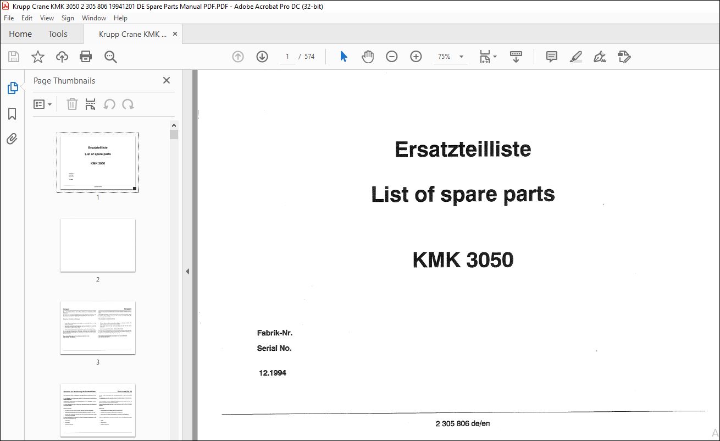Open fit page options icon
Viewport: 720px width, 441px height.
coord(488,57)
